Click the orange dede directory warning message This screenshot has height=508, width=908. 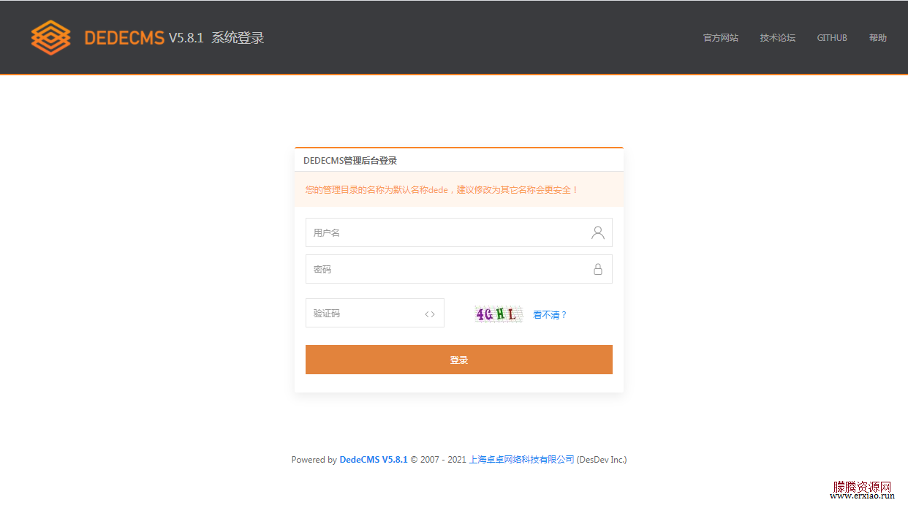point(459,189)
